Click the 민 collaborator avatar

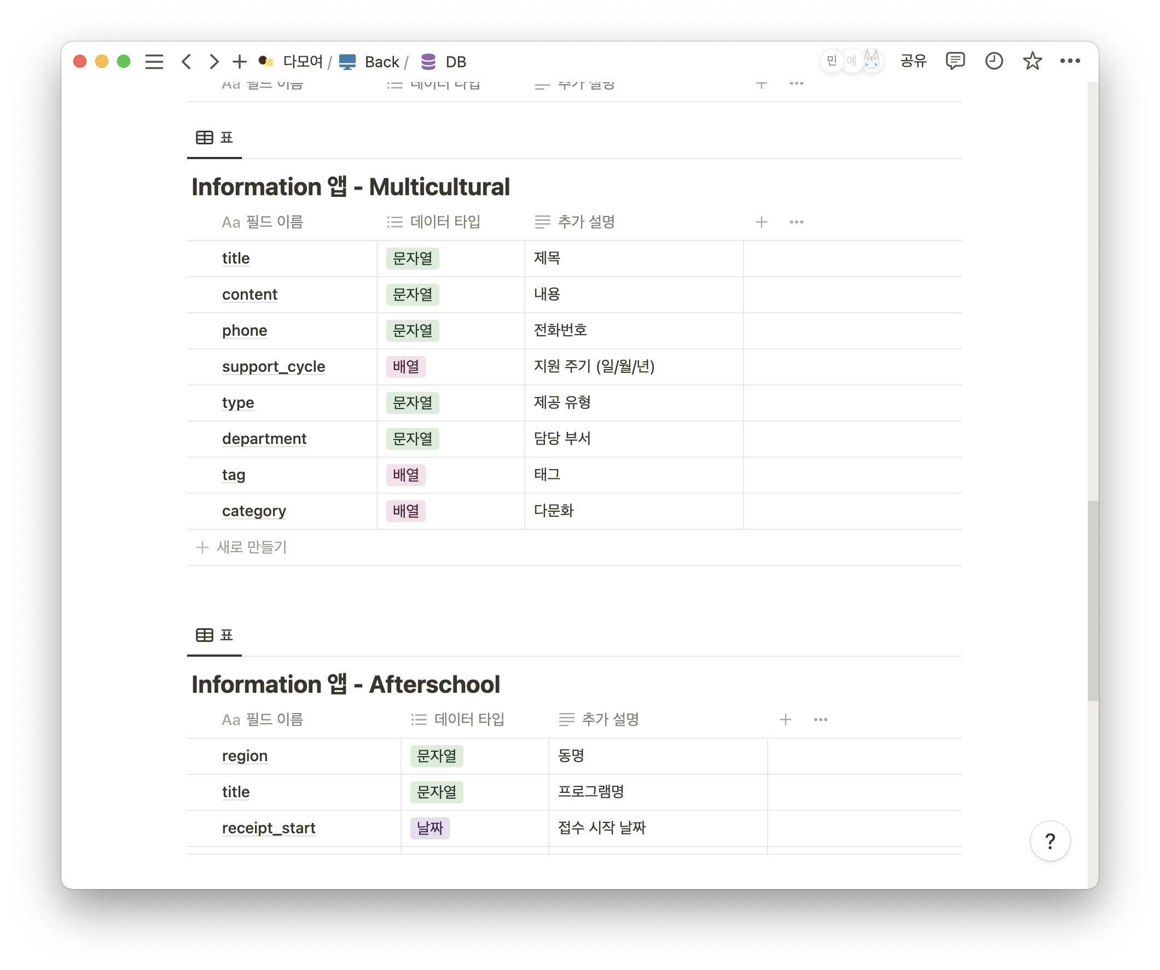coord(832,61)
